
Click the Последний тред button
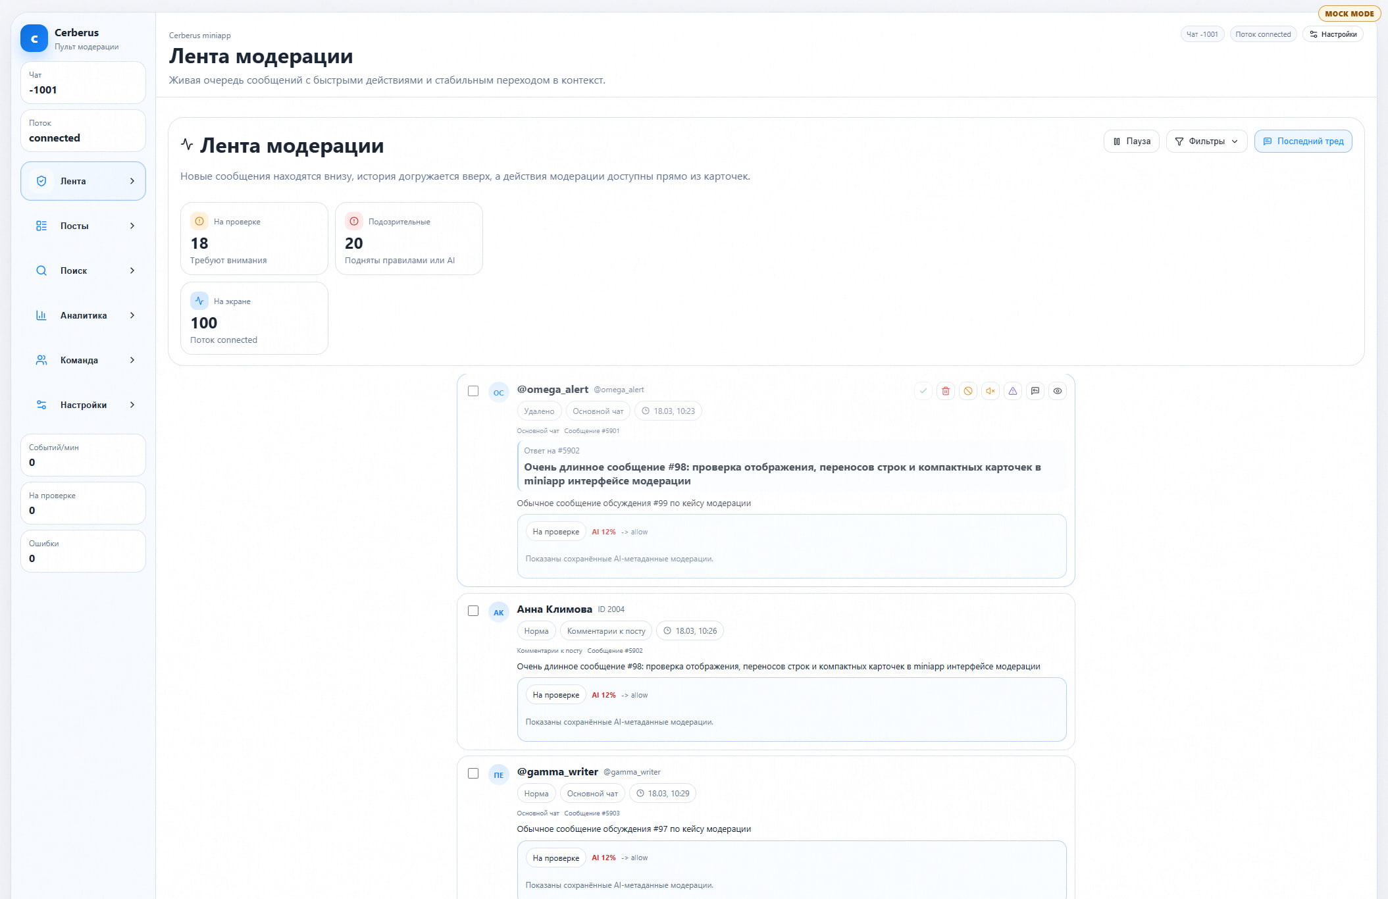[x=1302, y=141]
